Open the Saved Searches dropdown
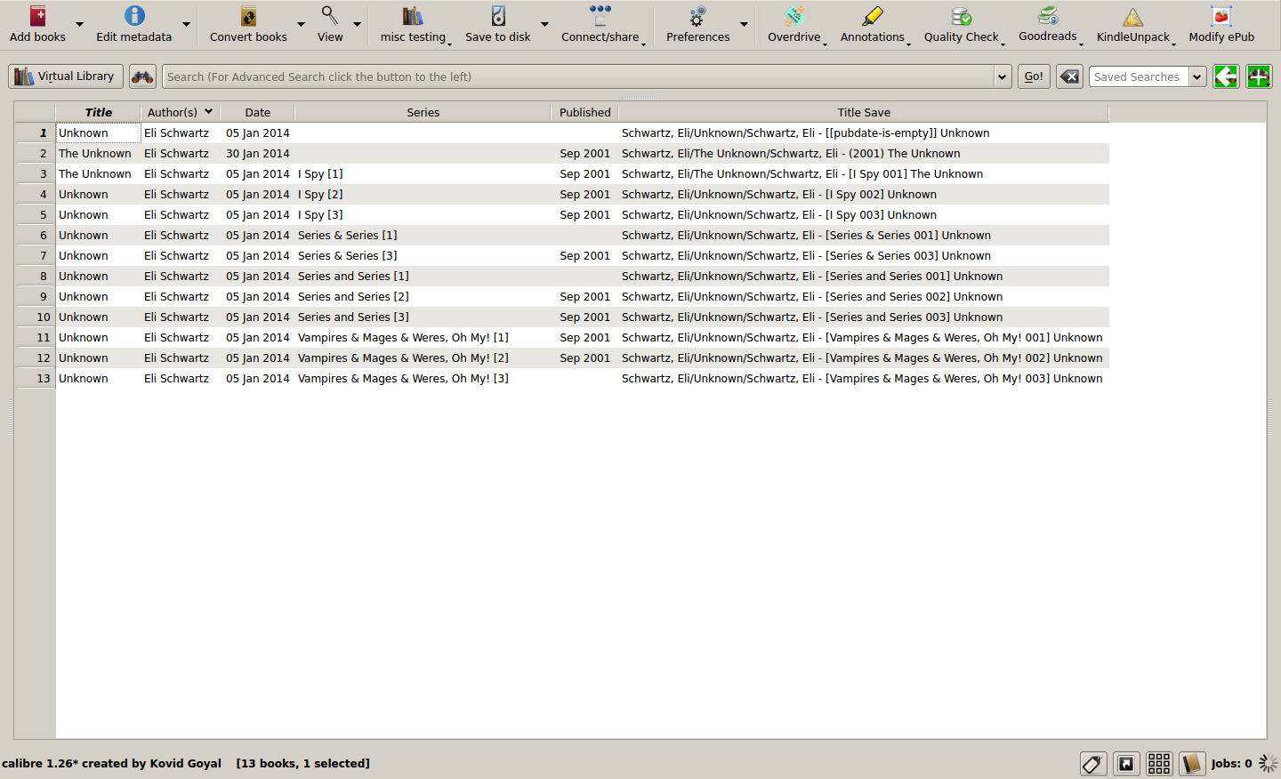 coord(1197,76)
